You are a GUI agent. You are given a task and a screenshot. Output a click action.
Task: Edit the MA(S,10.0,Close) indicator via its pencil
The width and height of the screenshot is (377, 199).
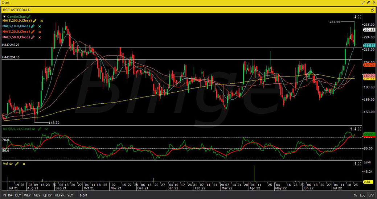tap(33, 26)
